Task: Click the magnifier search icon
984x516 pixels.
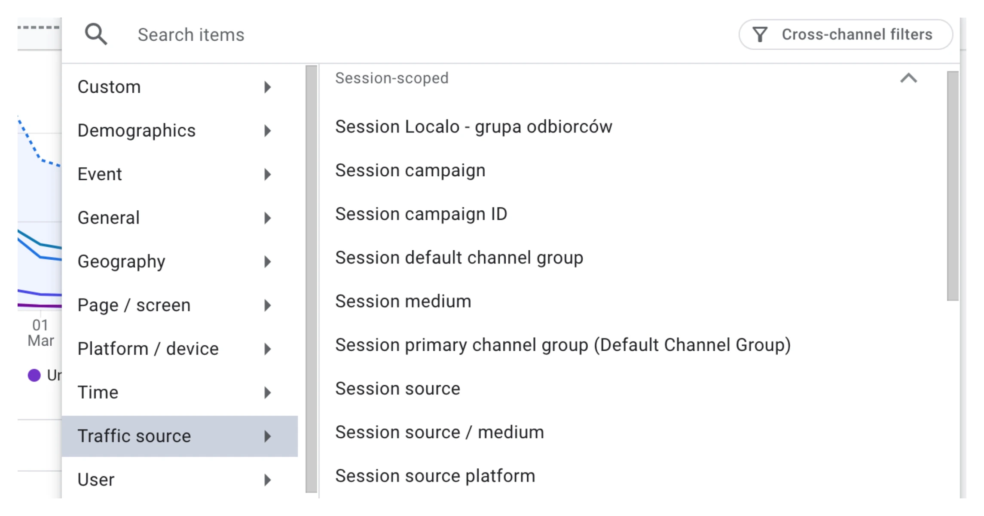Action: click(96, 34)
